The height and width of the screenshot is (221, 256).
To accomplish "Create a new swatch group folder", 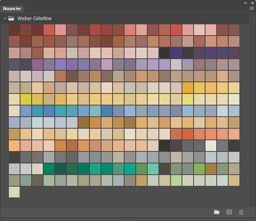I will pyautogui.click(x=217, y=212).
